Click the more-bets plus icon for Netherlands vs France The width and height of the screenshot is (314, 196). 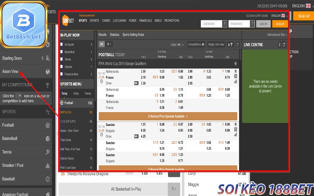(x=236, y=76)
